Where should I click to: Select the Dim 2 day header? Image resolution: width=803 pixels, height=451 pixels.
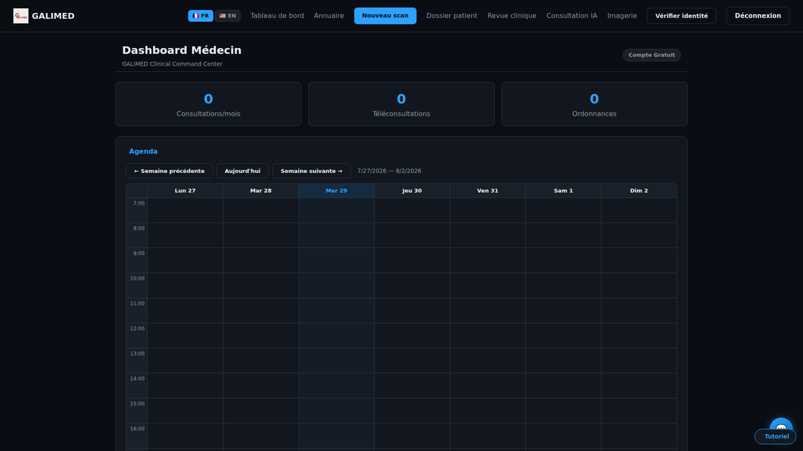(x=639, y=190)
